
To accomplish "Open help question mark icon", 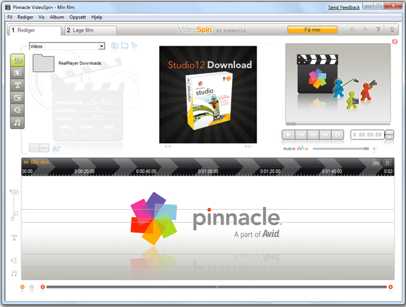I will coord(378,30).
